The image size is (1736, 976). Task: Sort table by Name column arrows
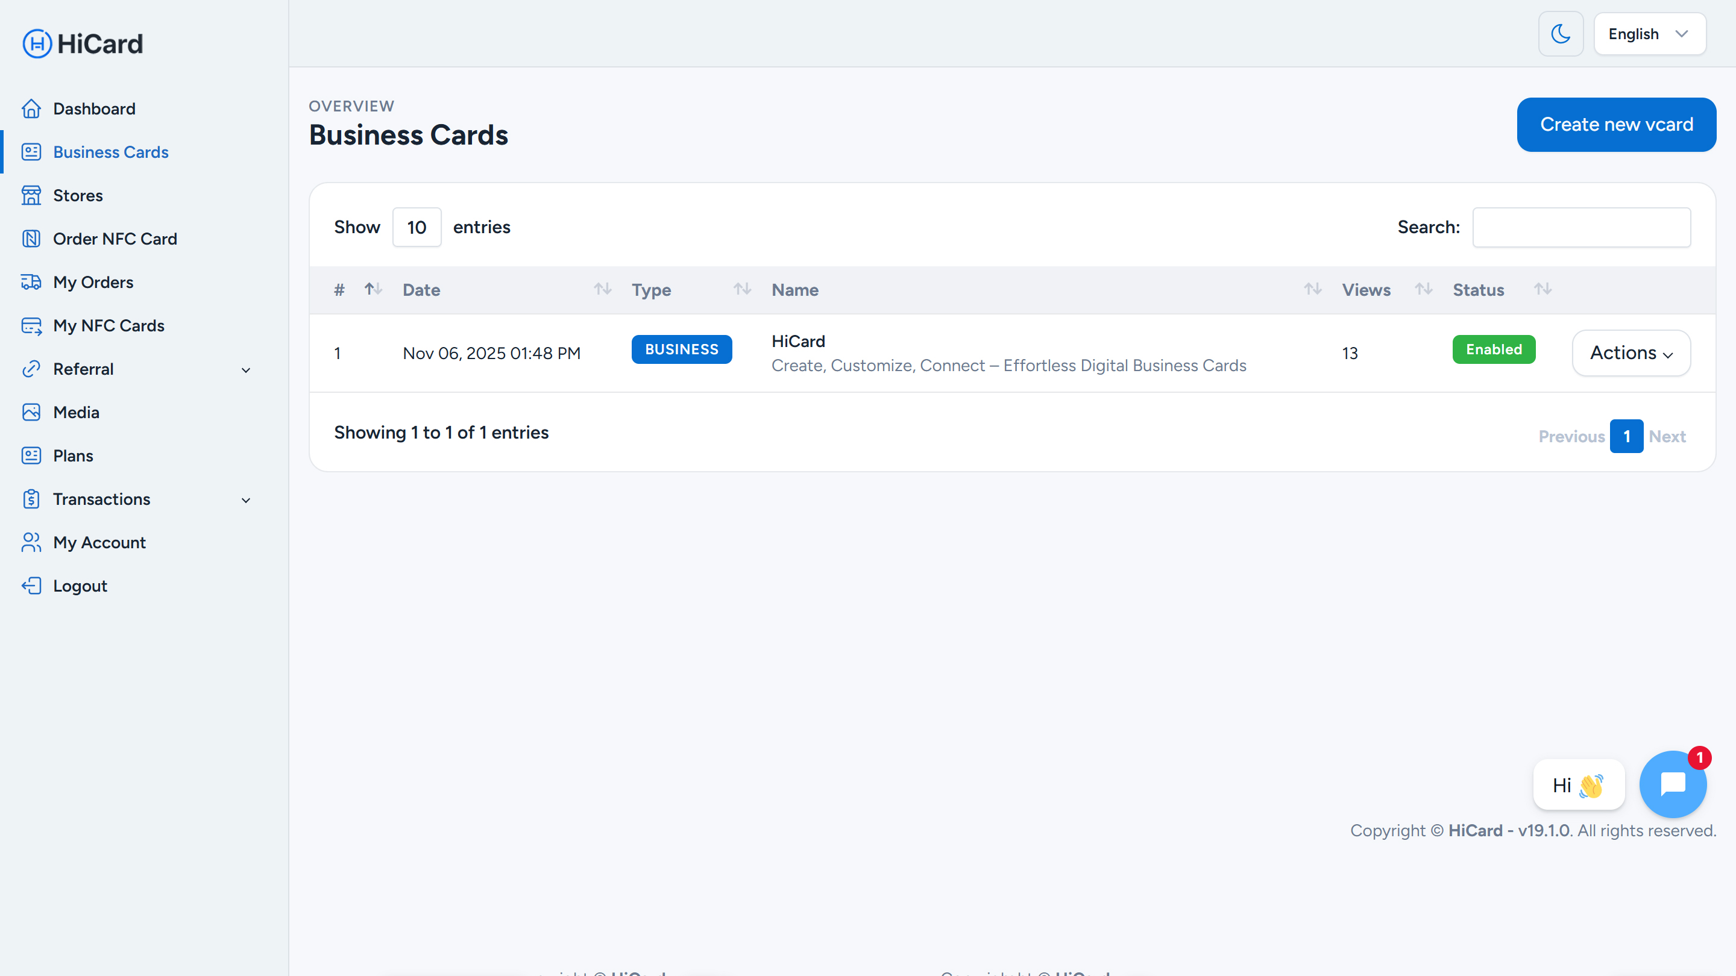click(x=1312, y=289)
